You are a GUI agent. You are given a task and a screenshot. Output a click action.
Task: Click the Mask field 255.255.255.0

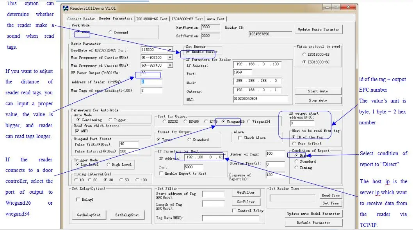pos(257,81)
